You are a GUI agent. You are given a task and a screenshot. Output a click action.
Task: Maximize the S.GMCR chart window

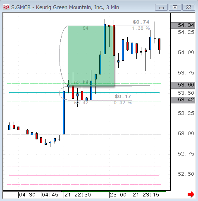(175, 7)
